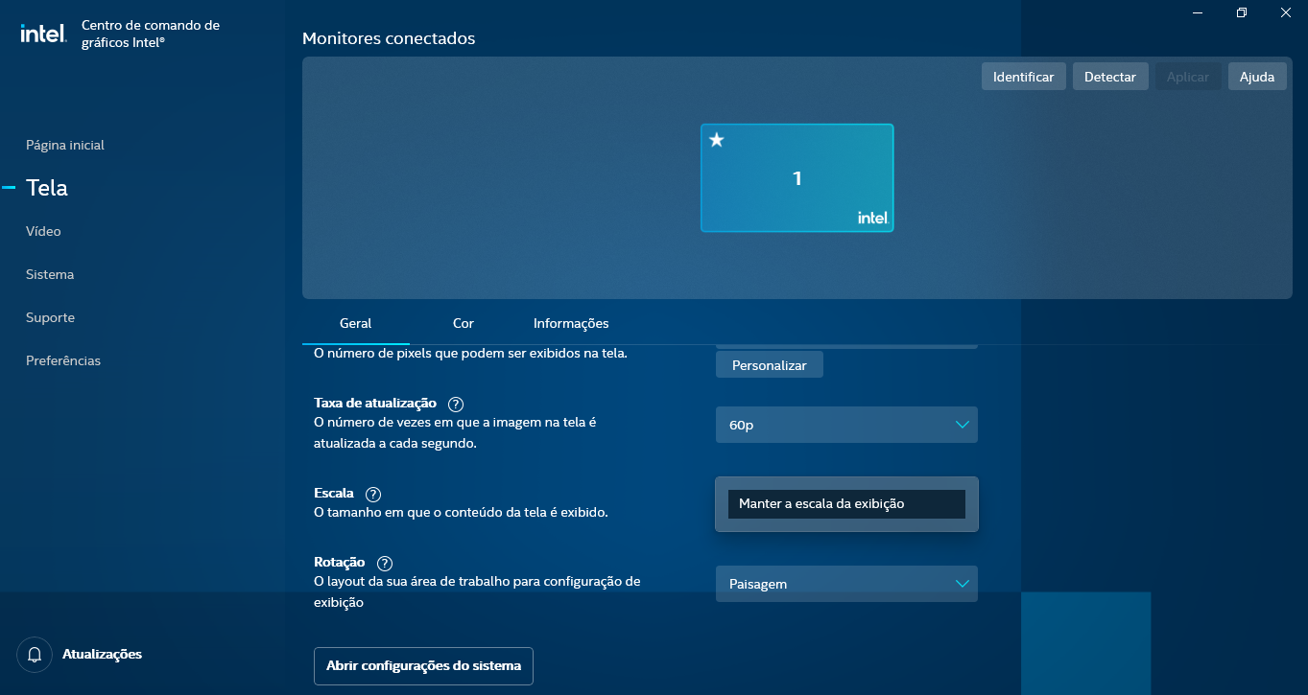Click the Intel logo in the sidebar
The image size is (1308, 695).
(43, 34)
